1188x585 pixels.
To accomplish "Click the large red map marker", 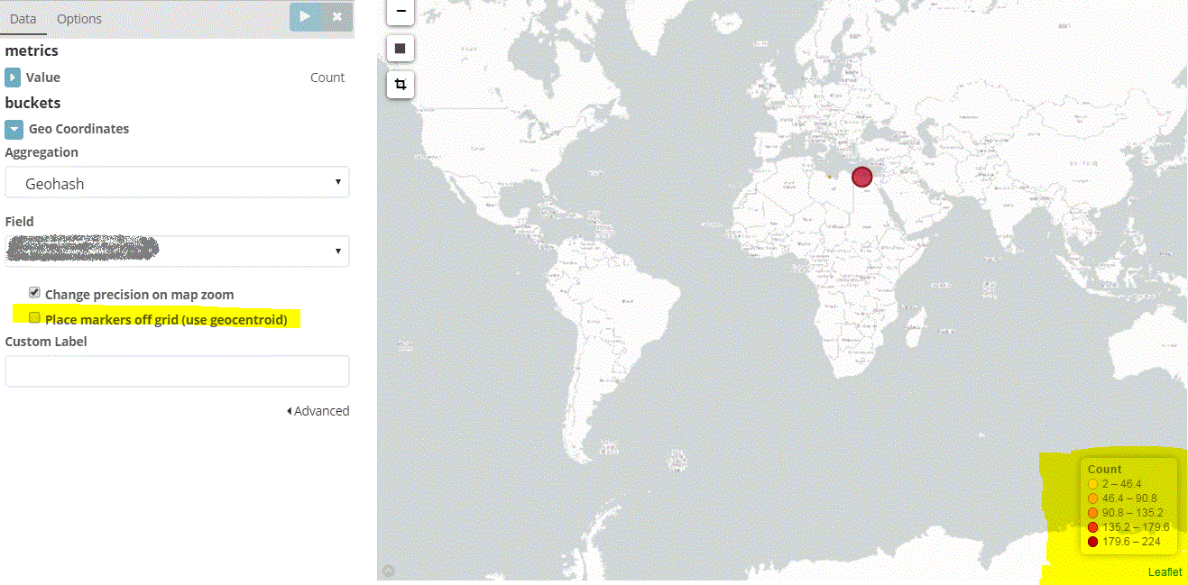I will click(x=862, y=177).
